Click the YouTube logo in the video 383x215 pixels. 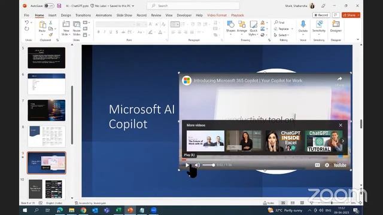(x=340, y=165)
